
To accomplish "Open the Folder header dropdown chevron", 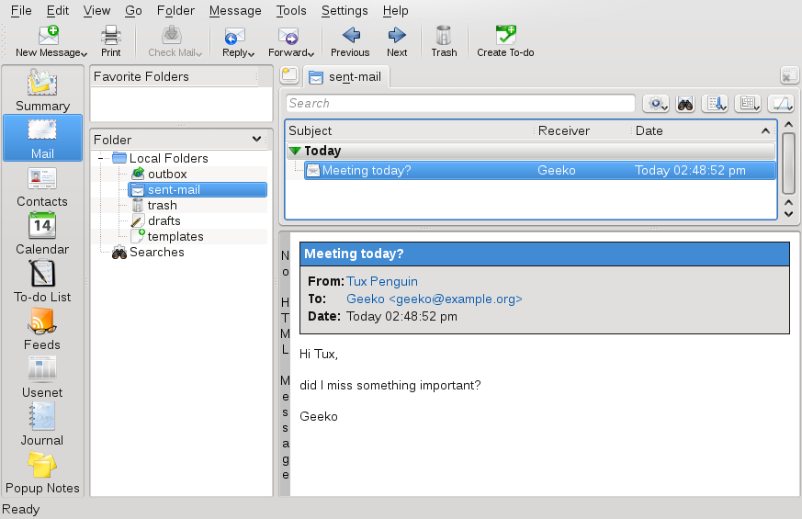I will [256, 139].
